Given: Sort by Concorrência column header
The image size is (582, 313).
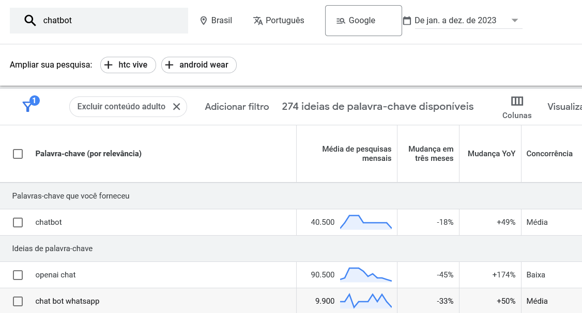Looking at the screenshot, I should (549, 154).
